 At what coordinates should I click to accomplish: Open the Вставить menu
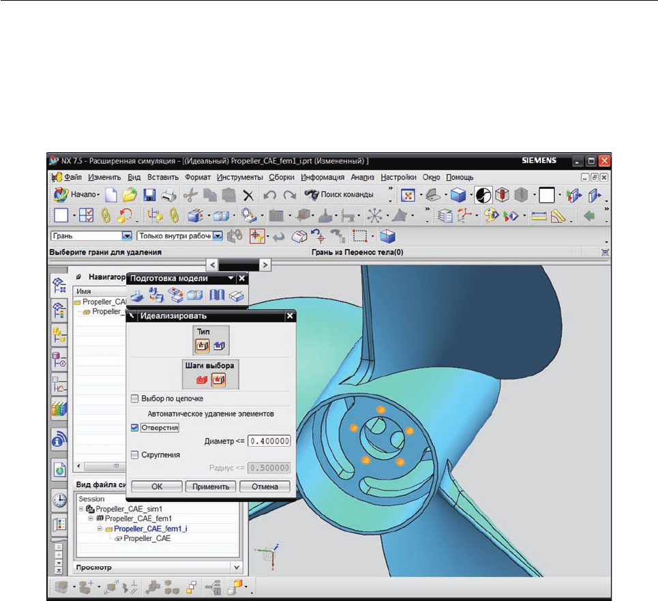(163, 177)
